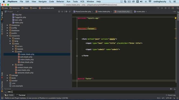
Task: Expand the public folder
Action: [7, 33]
